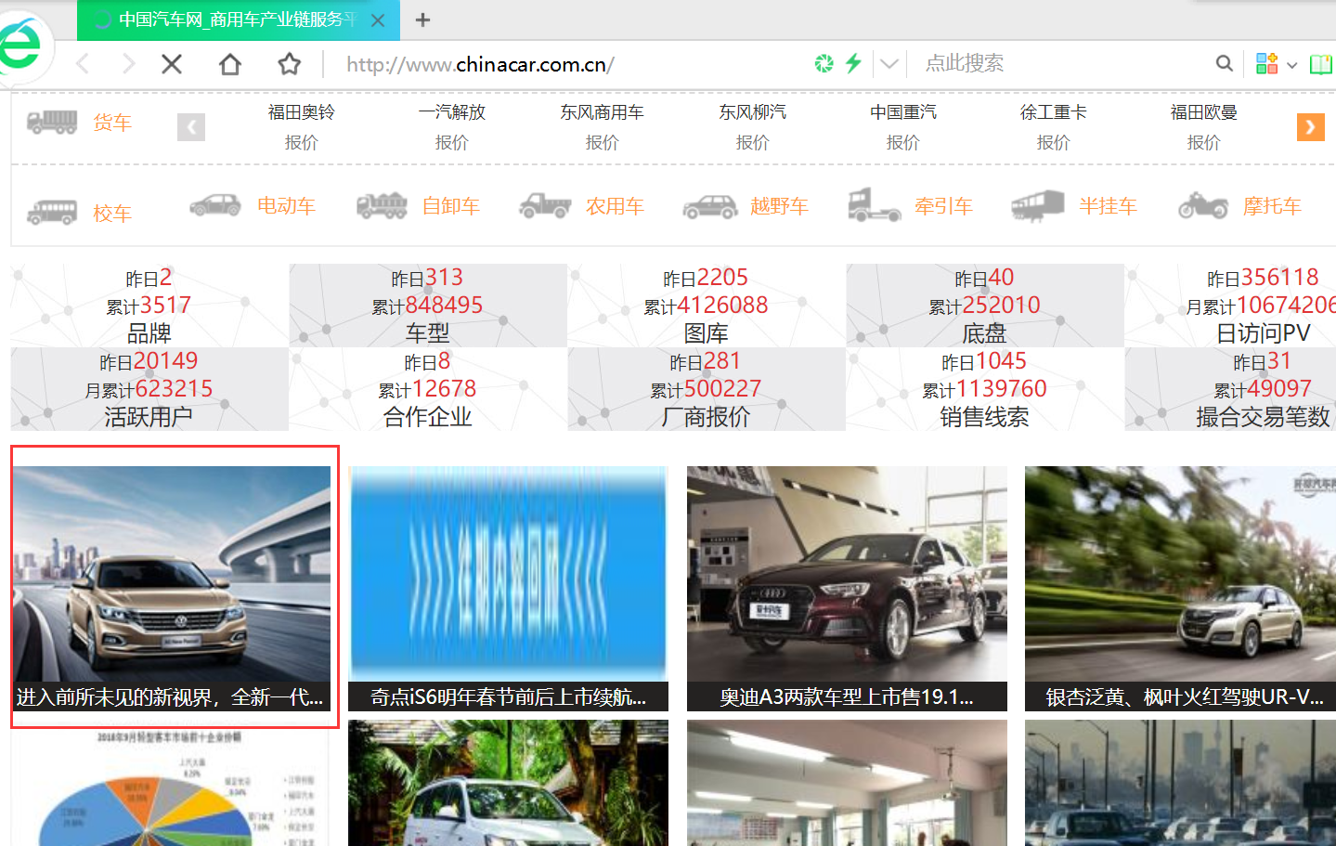This screenshot has height=846, width=1336.
Task: Click the 自卸车 dump truck icon
Action: [382, 205]
